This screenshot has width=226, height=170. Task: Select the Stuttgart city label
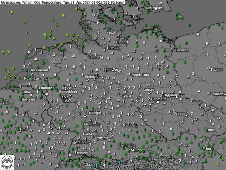(102, 138)
